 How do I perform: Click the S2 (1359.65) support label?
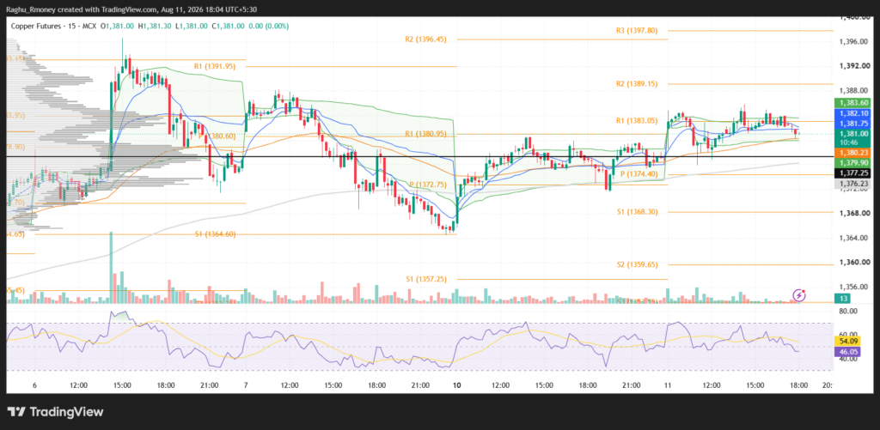coord(637,264)
